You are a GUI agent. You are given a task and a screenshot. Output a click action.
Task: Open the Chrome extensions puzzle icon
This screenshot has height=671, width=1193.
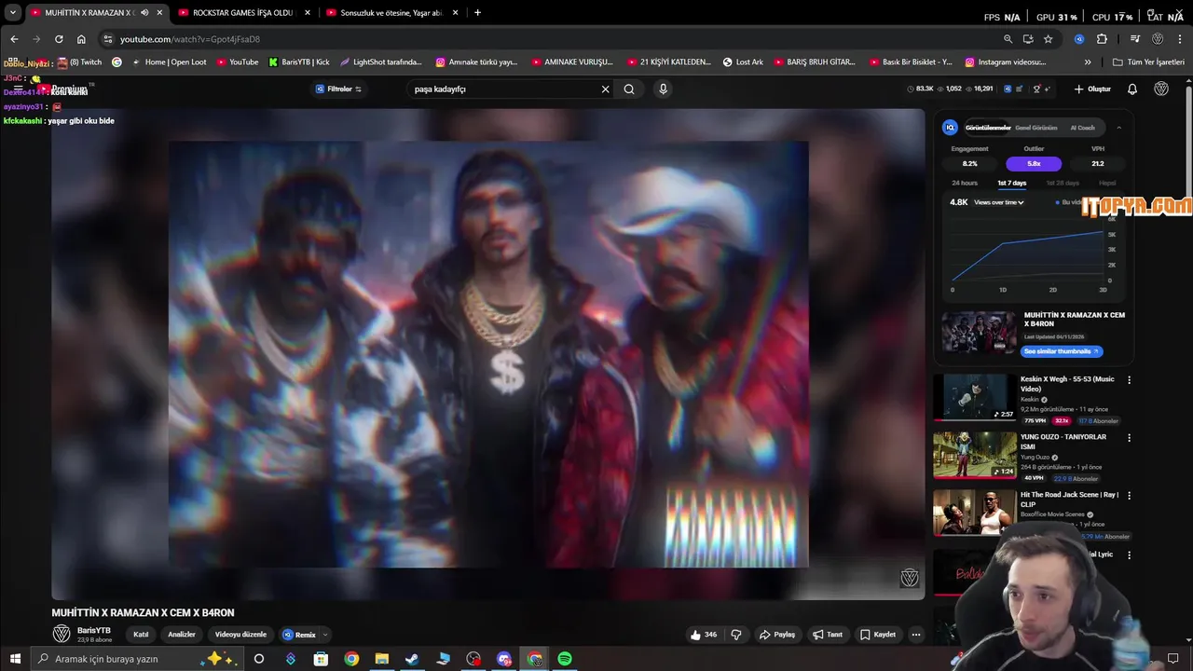[1102, 39]
